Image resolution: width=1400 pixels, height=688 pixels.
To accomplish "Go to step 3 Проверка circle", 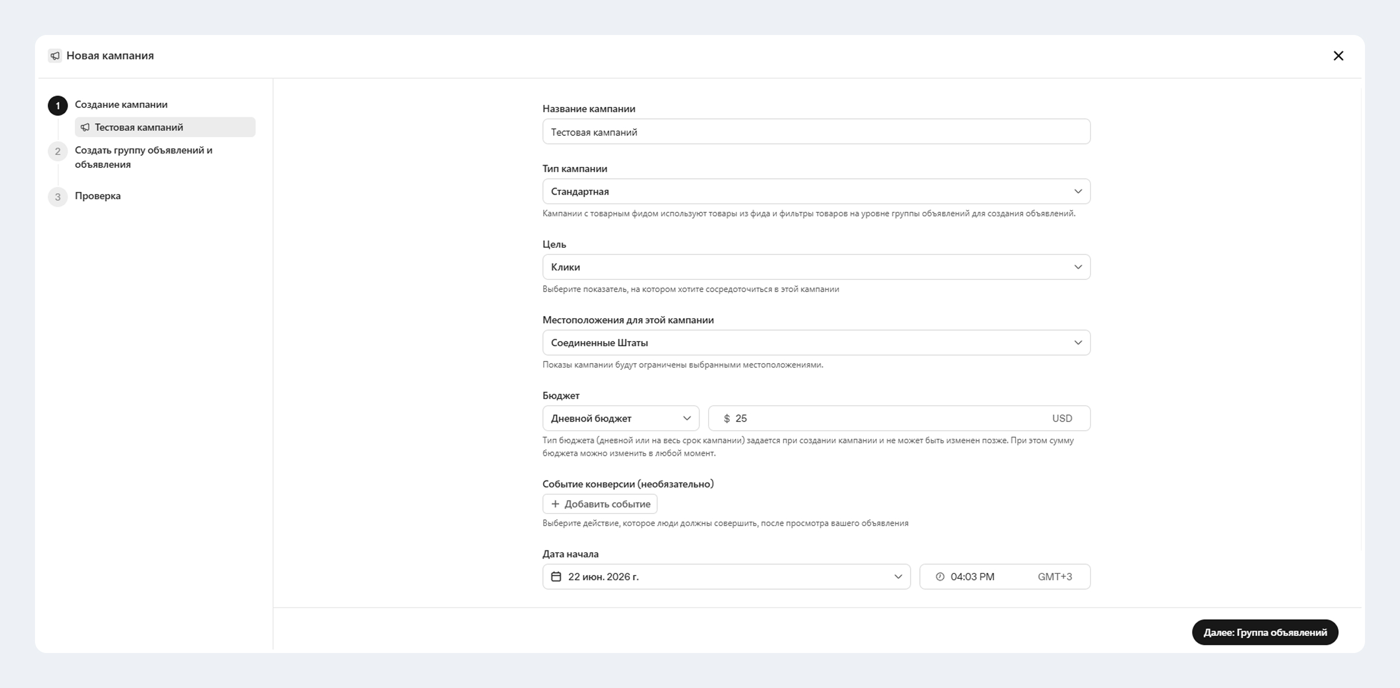I will click(x=58, y=197).
